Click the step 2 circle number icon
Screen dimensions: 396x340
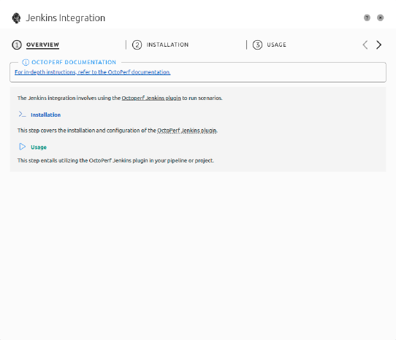point(137,45)
